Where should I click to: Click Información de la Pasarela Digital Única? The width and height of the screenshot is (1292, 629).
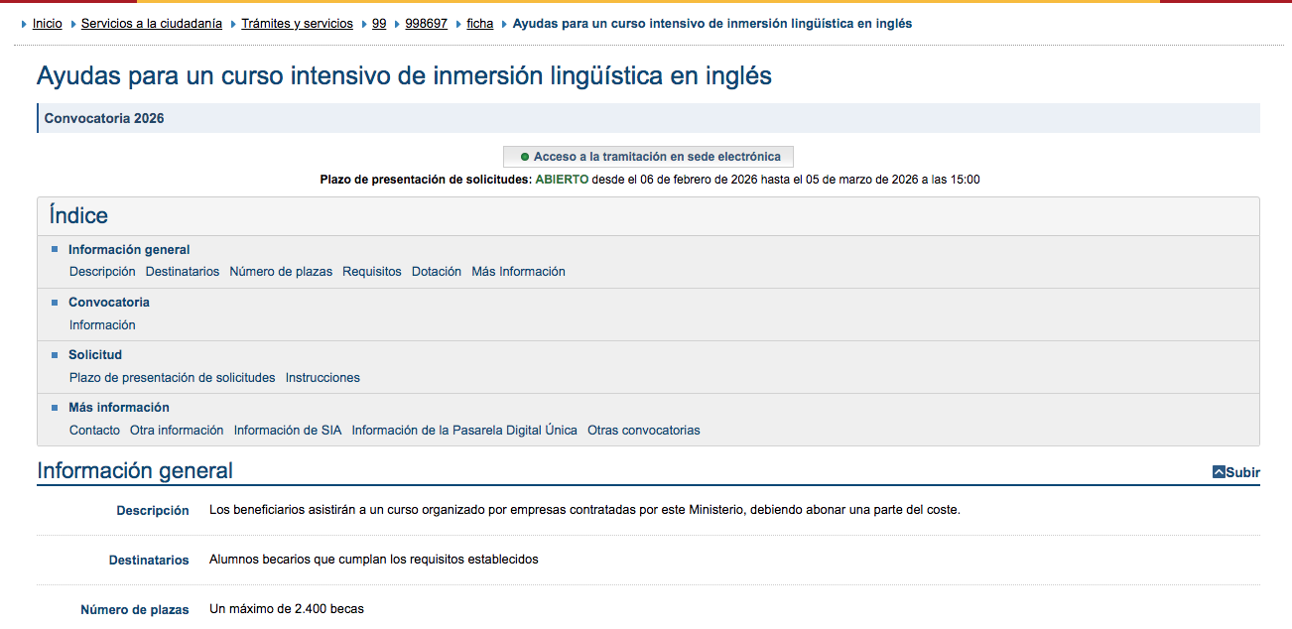(x=462, y=430)
